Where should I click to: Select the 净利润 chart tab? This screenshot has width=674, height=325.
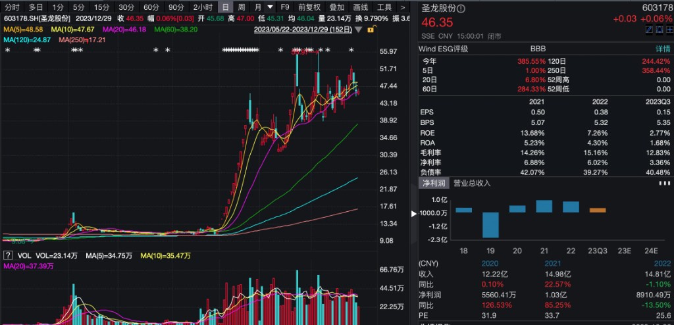[x=434, y=183]
